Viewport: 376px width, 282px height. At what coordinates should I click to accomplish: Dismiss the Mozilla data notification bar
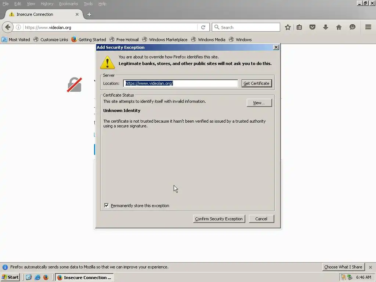(x=370, y=267)
